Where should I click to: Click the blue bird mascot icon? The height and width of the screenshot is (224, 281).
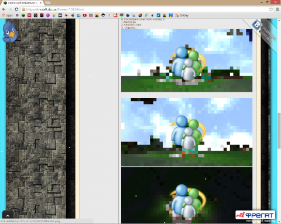10,32
